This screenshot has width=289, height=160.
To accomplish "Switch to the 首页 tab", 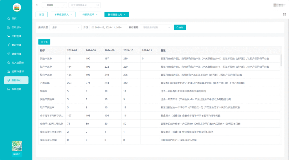I will point(42,15).
